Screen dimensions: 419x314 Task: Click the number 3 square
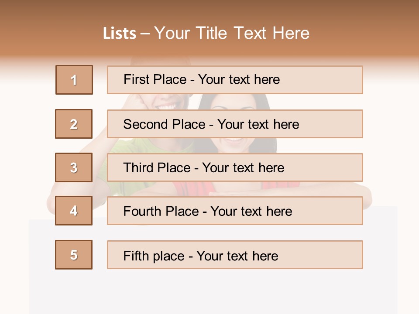click(x=74, y=167)
